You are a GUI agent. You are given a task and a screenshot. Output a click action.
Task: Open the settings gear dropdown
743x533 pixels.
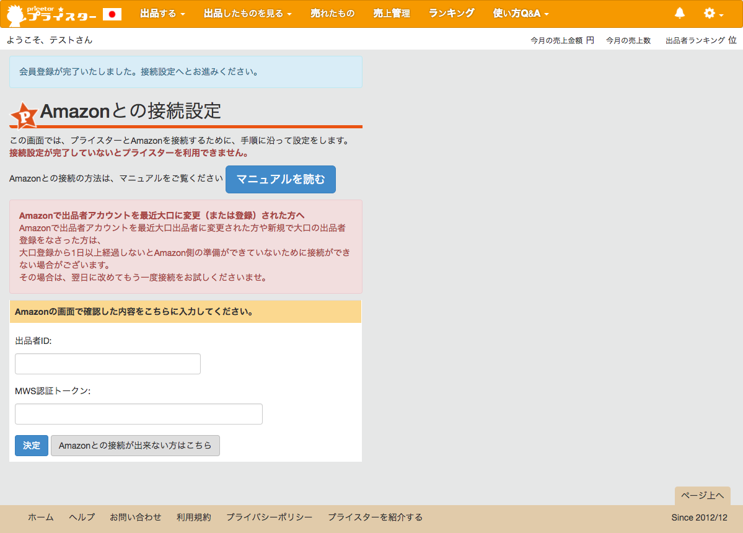click(713, 13)
